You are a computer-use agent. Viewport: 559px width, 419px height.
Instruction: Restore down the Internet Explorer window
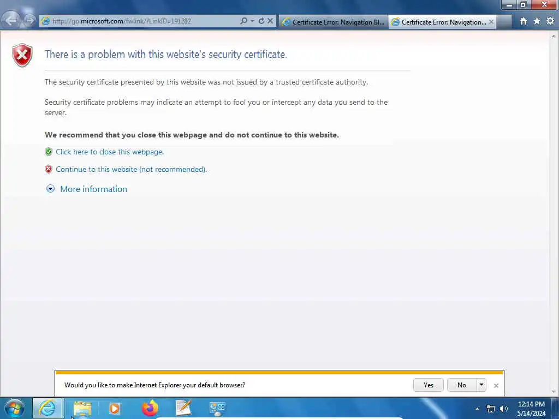pyautogui.click(x=524, y=4)
